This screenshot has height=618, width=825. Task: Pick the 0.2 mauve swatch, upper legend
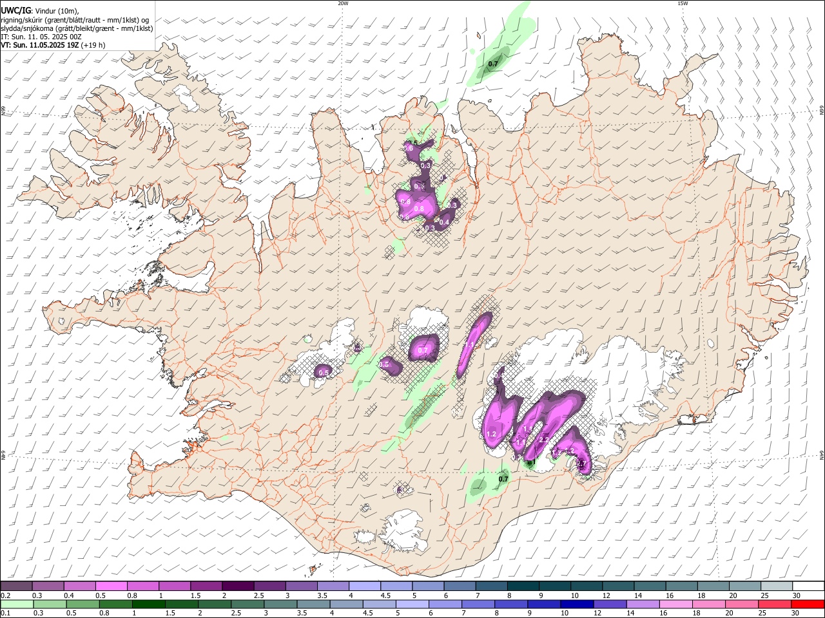point(16,586)
